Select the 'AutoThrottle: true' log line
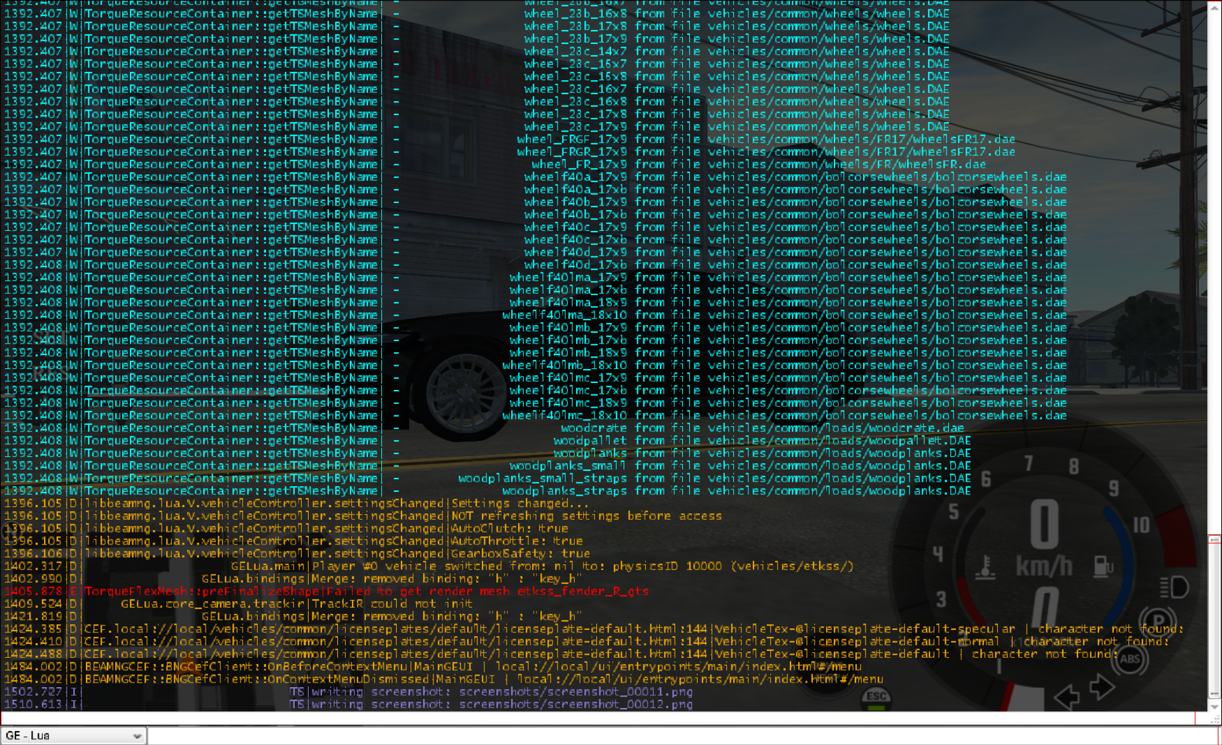1222x745 pixels. click(x=293, y=541)
